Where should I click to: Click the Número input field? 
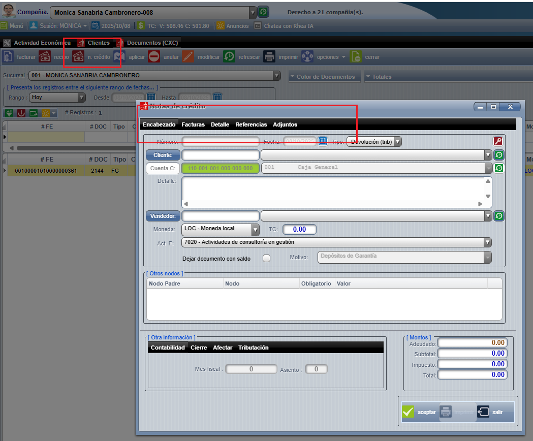pyautogui.click(x=221, y=142)
